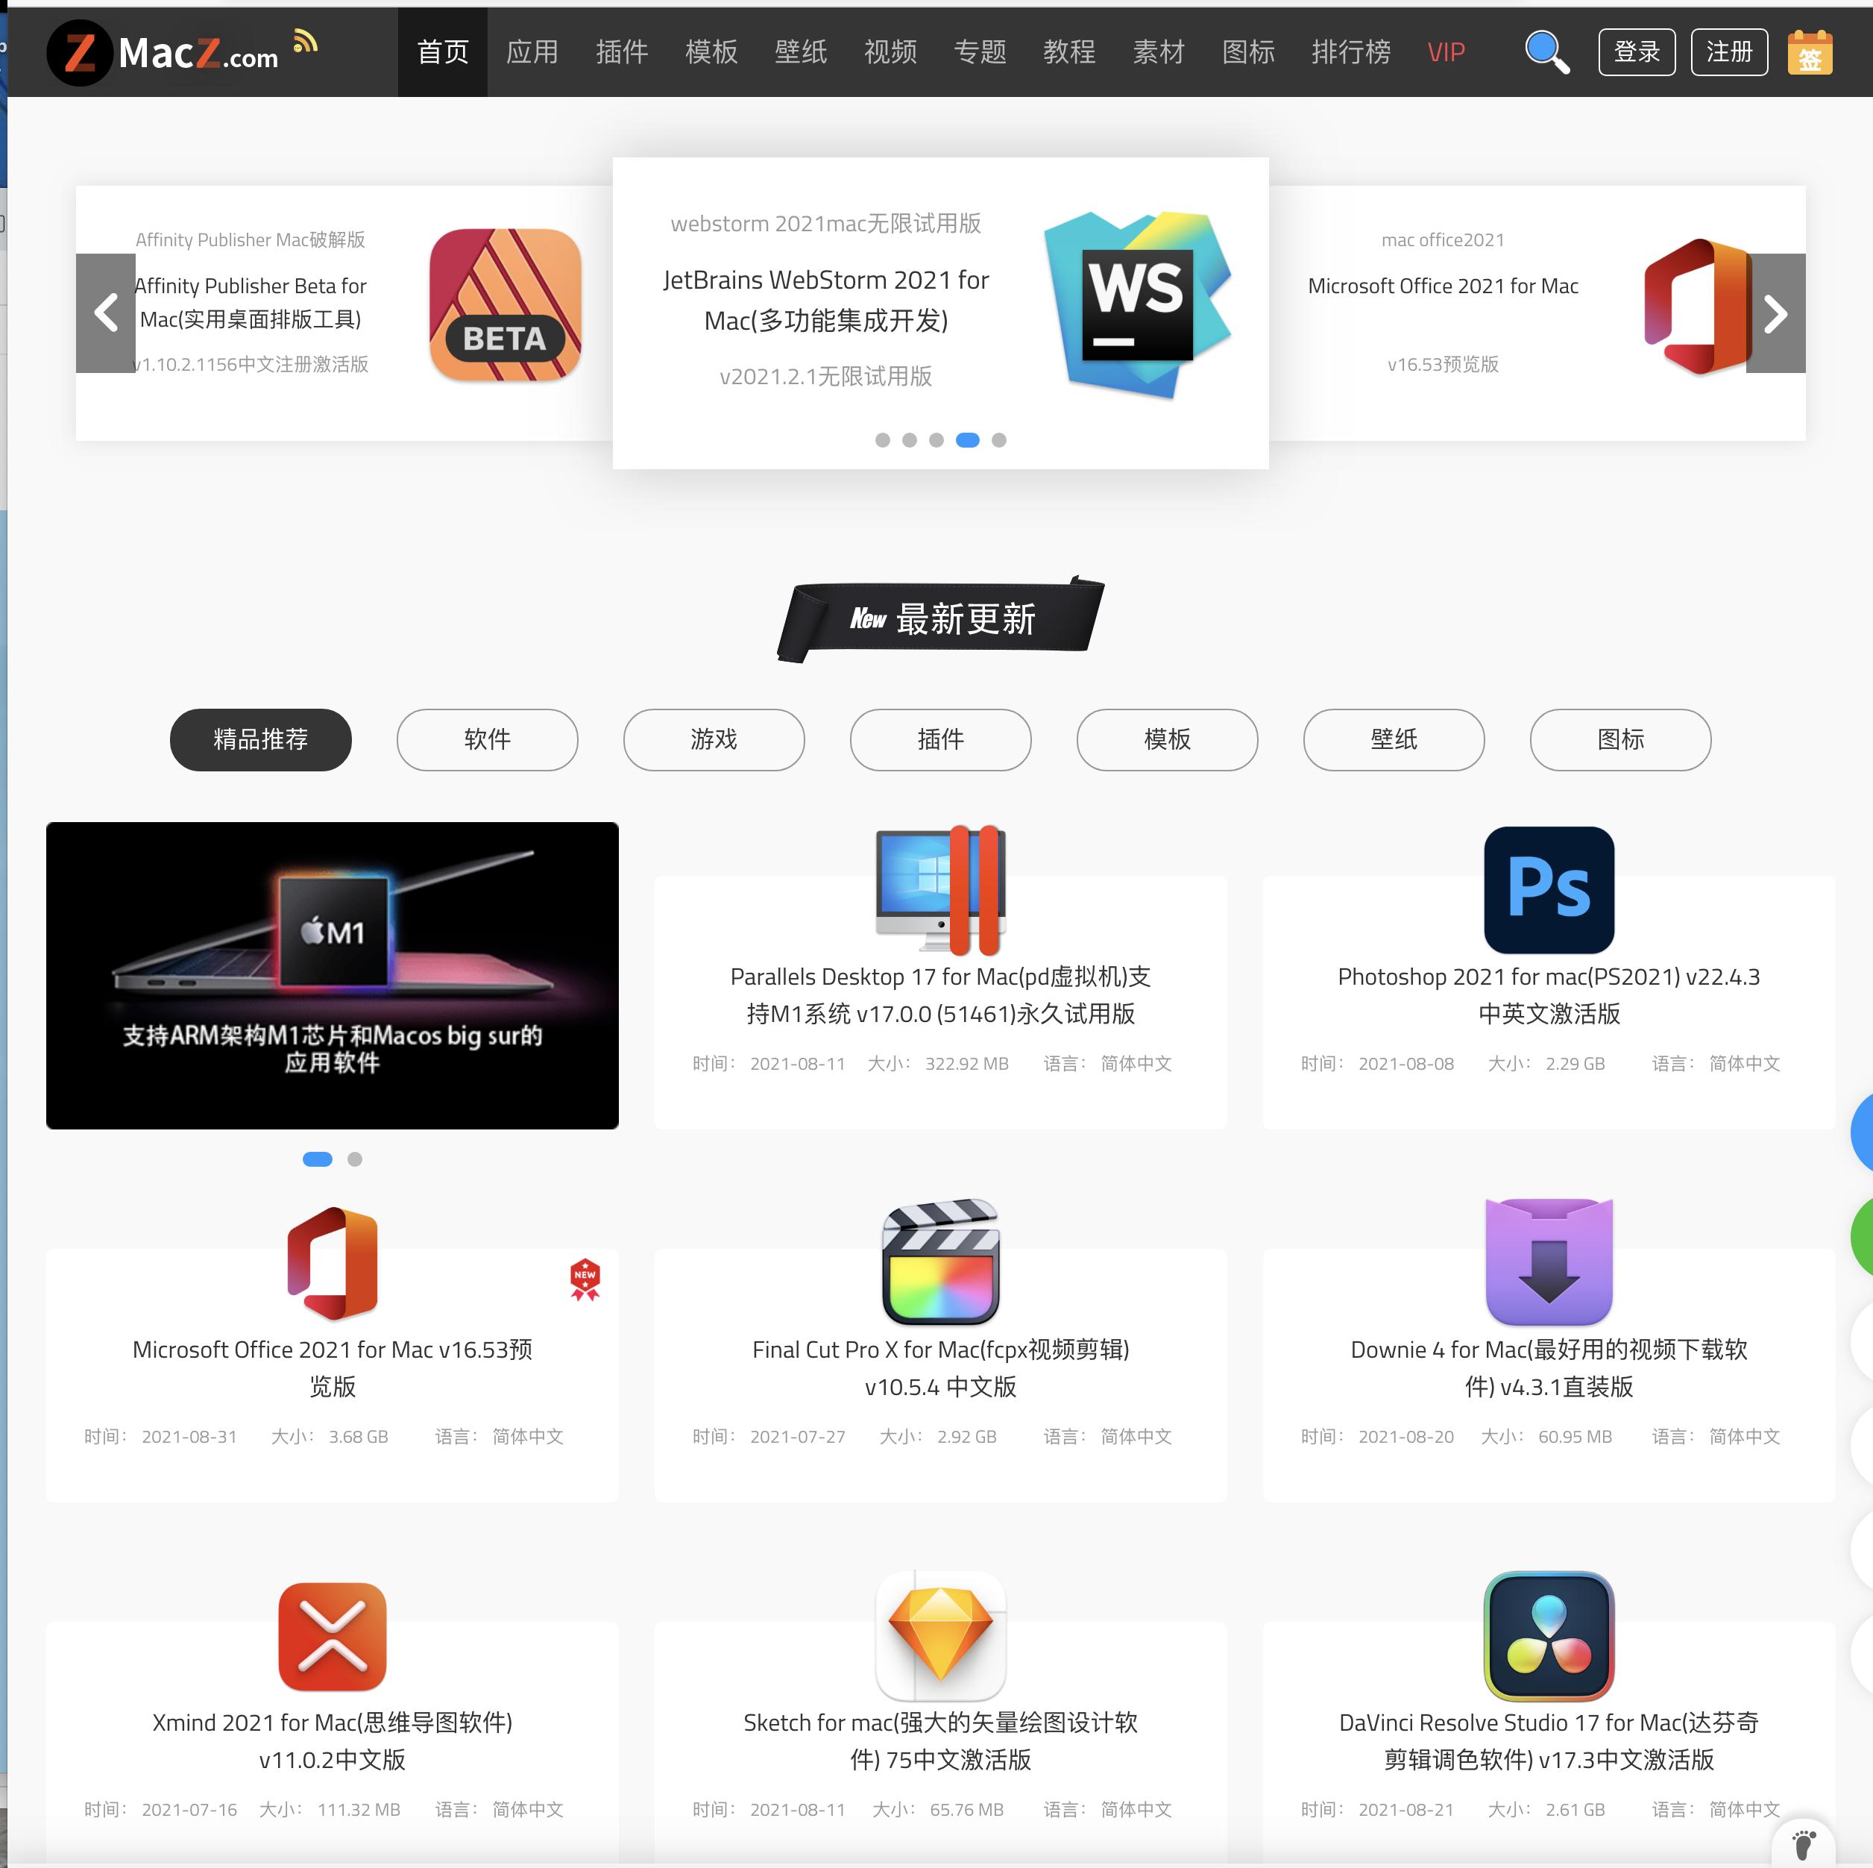Click the sign-in calendar icon at top right
Viewport: 1873px width, 1868px height.
click(x=1811, y=51)
